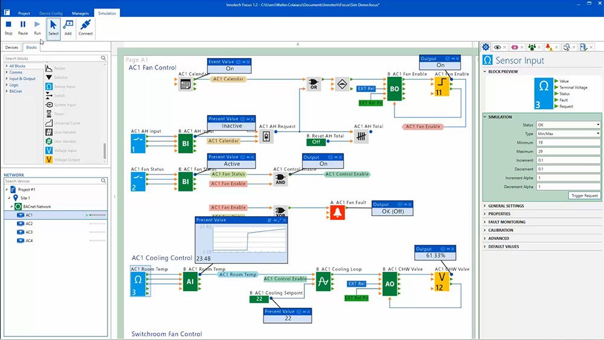Switch to the Simulation ribbon tab

pos(107,13)
